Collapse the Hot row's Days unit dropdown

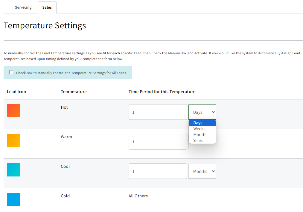tap(202, 112)
